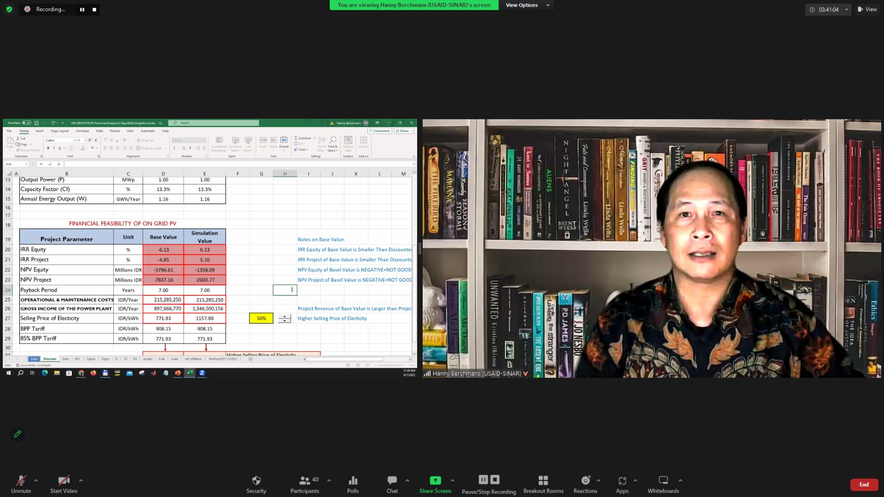
Task: Pause recording via top-left indicator
Action: 82,9
